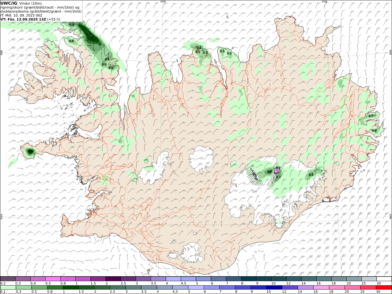Click the palest green 0.1–0.3 swatch in the lower rain legend row
This screenshot has height=294, width=392.
pos(8,287)
